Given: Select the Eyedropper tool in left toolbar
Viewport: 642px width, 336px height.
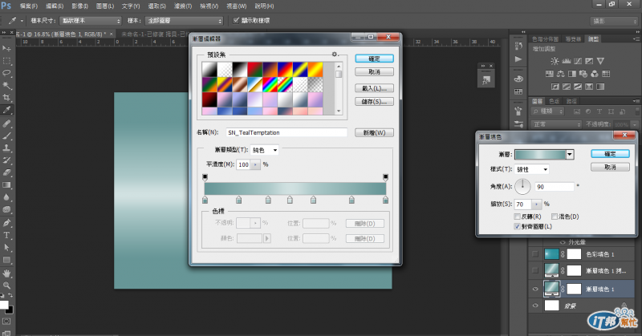Looking at the screenshot, I should [x=6, y=110].
